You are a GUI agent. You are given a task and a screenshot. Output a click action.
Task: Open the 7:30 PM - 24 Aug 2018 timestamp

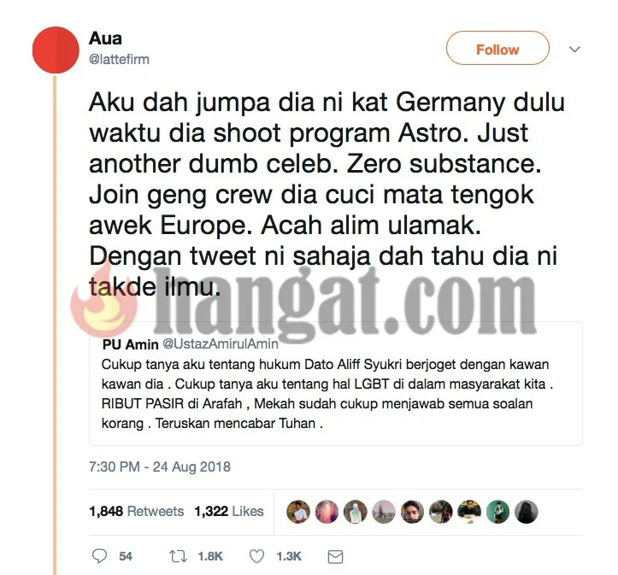[160, 466]
